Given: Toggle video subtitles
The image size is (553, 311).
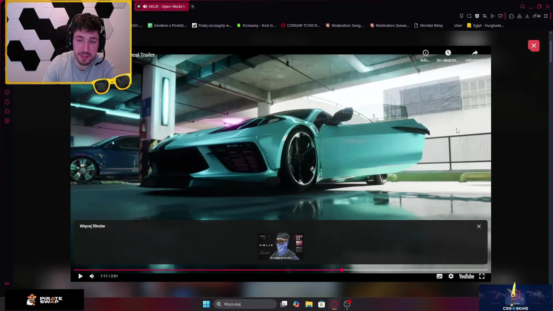Looking at the screenshot, I should coord(439,276).
